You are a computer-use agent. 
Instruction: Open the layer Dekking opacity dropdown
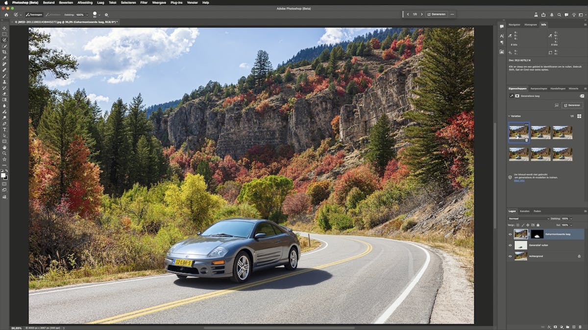(571, 219)
